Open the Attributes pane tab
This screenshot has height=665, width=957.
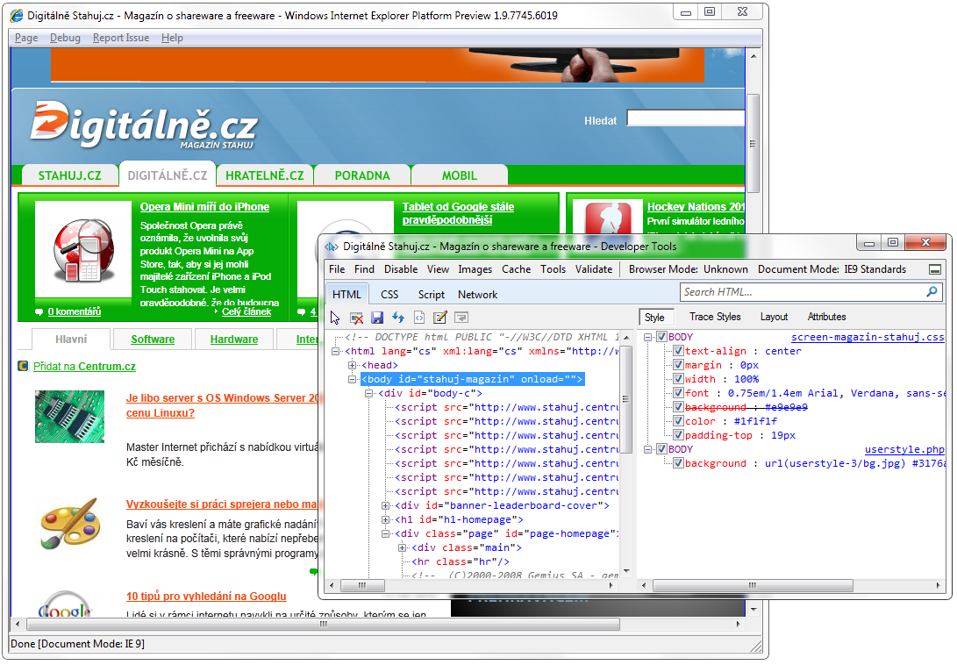pyautogui.click(x=827, y=317)
